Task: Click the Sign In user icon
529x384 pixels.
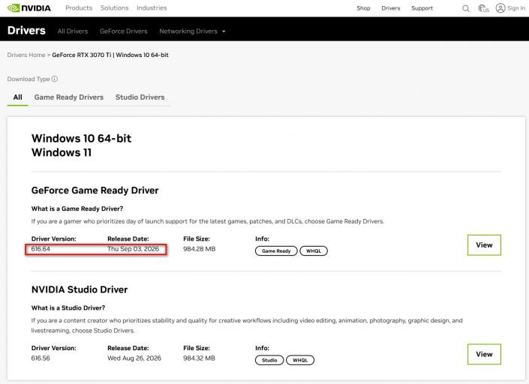Action: pyautogui.click(x=500, y=8)
